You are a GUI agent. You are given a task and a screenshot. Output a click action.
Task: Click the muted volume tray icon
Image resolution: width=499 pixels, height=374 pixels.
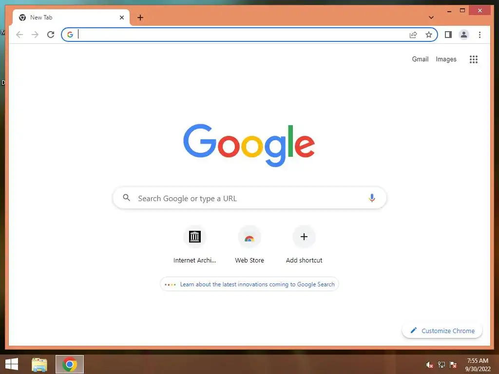(429, 365)
